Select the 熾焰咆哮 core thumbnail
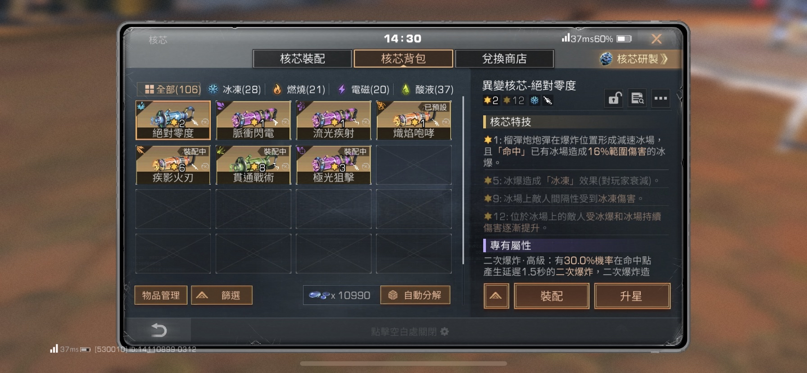Viewport: 807px width, 373px height. [414, 120]
